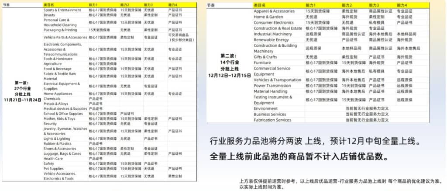Viewport: 447px width, 191px height.
Task: Click the Consumer Electronics category cell
Action: 273,22
